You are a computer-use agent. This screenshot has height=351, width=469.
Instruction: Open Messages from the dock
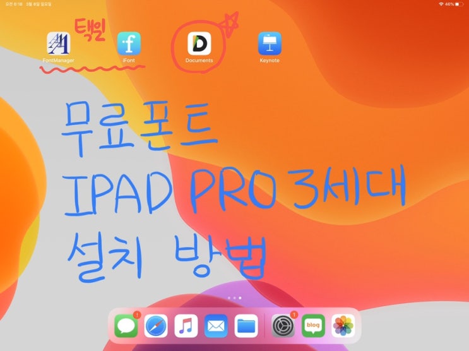(126, 326)
